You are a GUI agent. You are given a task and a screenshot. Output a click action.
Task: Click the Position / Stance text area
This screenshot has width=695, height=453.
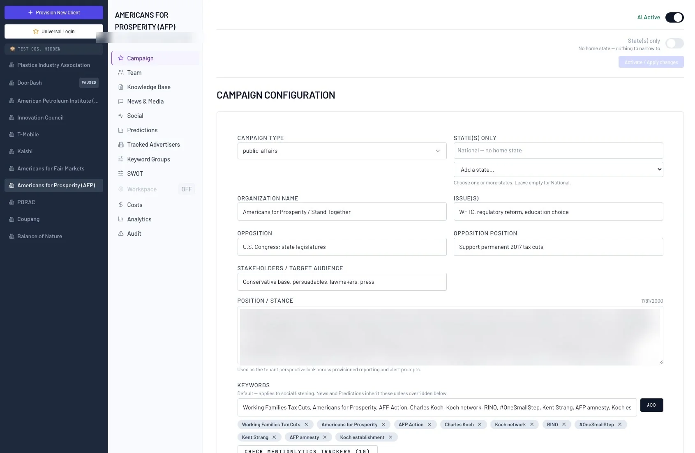tap(450, 336)
